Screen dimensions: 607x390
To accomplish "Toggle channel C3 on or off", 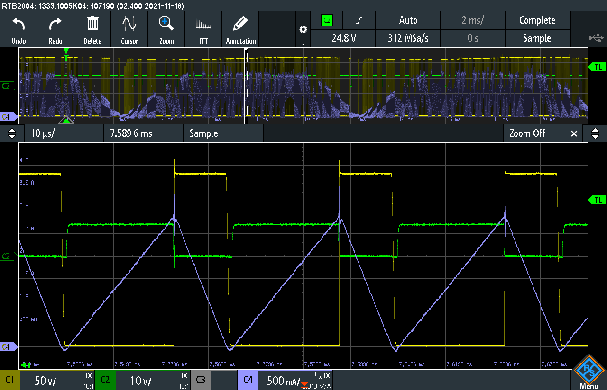I will [x=201, y=380].
